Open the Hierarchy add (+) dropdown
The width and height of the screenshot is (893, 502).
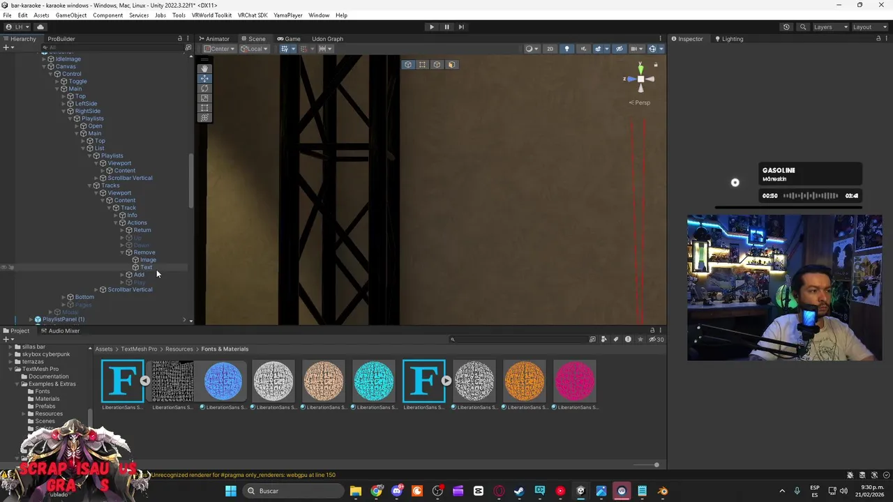point(8,47)
